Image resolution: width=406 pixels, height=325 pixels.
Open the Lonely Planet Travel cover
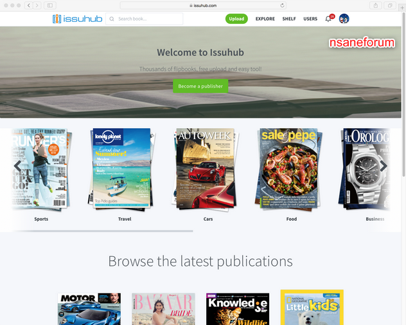(121, 168)
